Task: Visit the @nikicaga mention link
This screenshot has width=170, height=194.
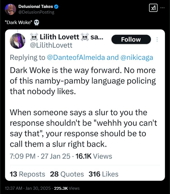Action: [137, 57]
